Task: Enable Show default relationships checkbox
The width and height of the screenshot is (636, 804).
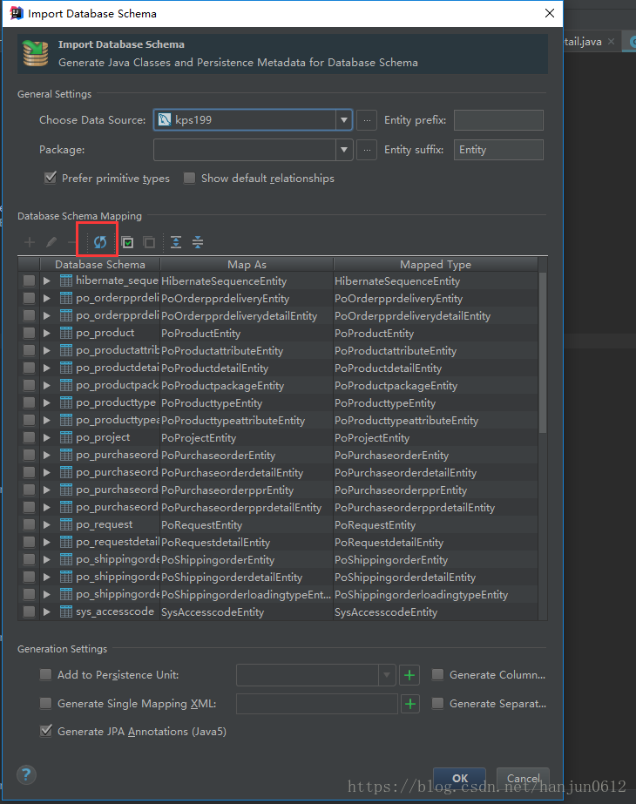Action: [189, 178]
